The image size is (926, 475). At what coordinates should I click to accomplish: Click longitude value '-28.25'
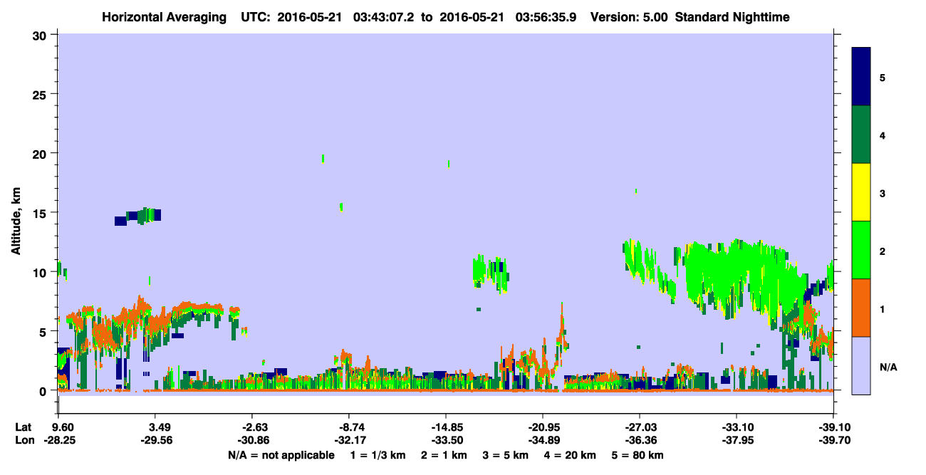click(x=58, y=441)
